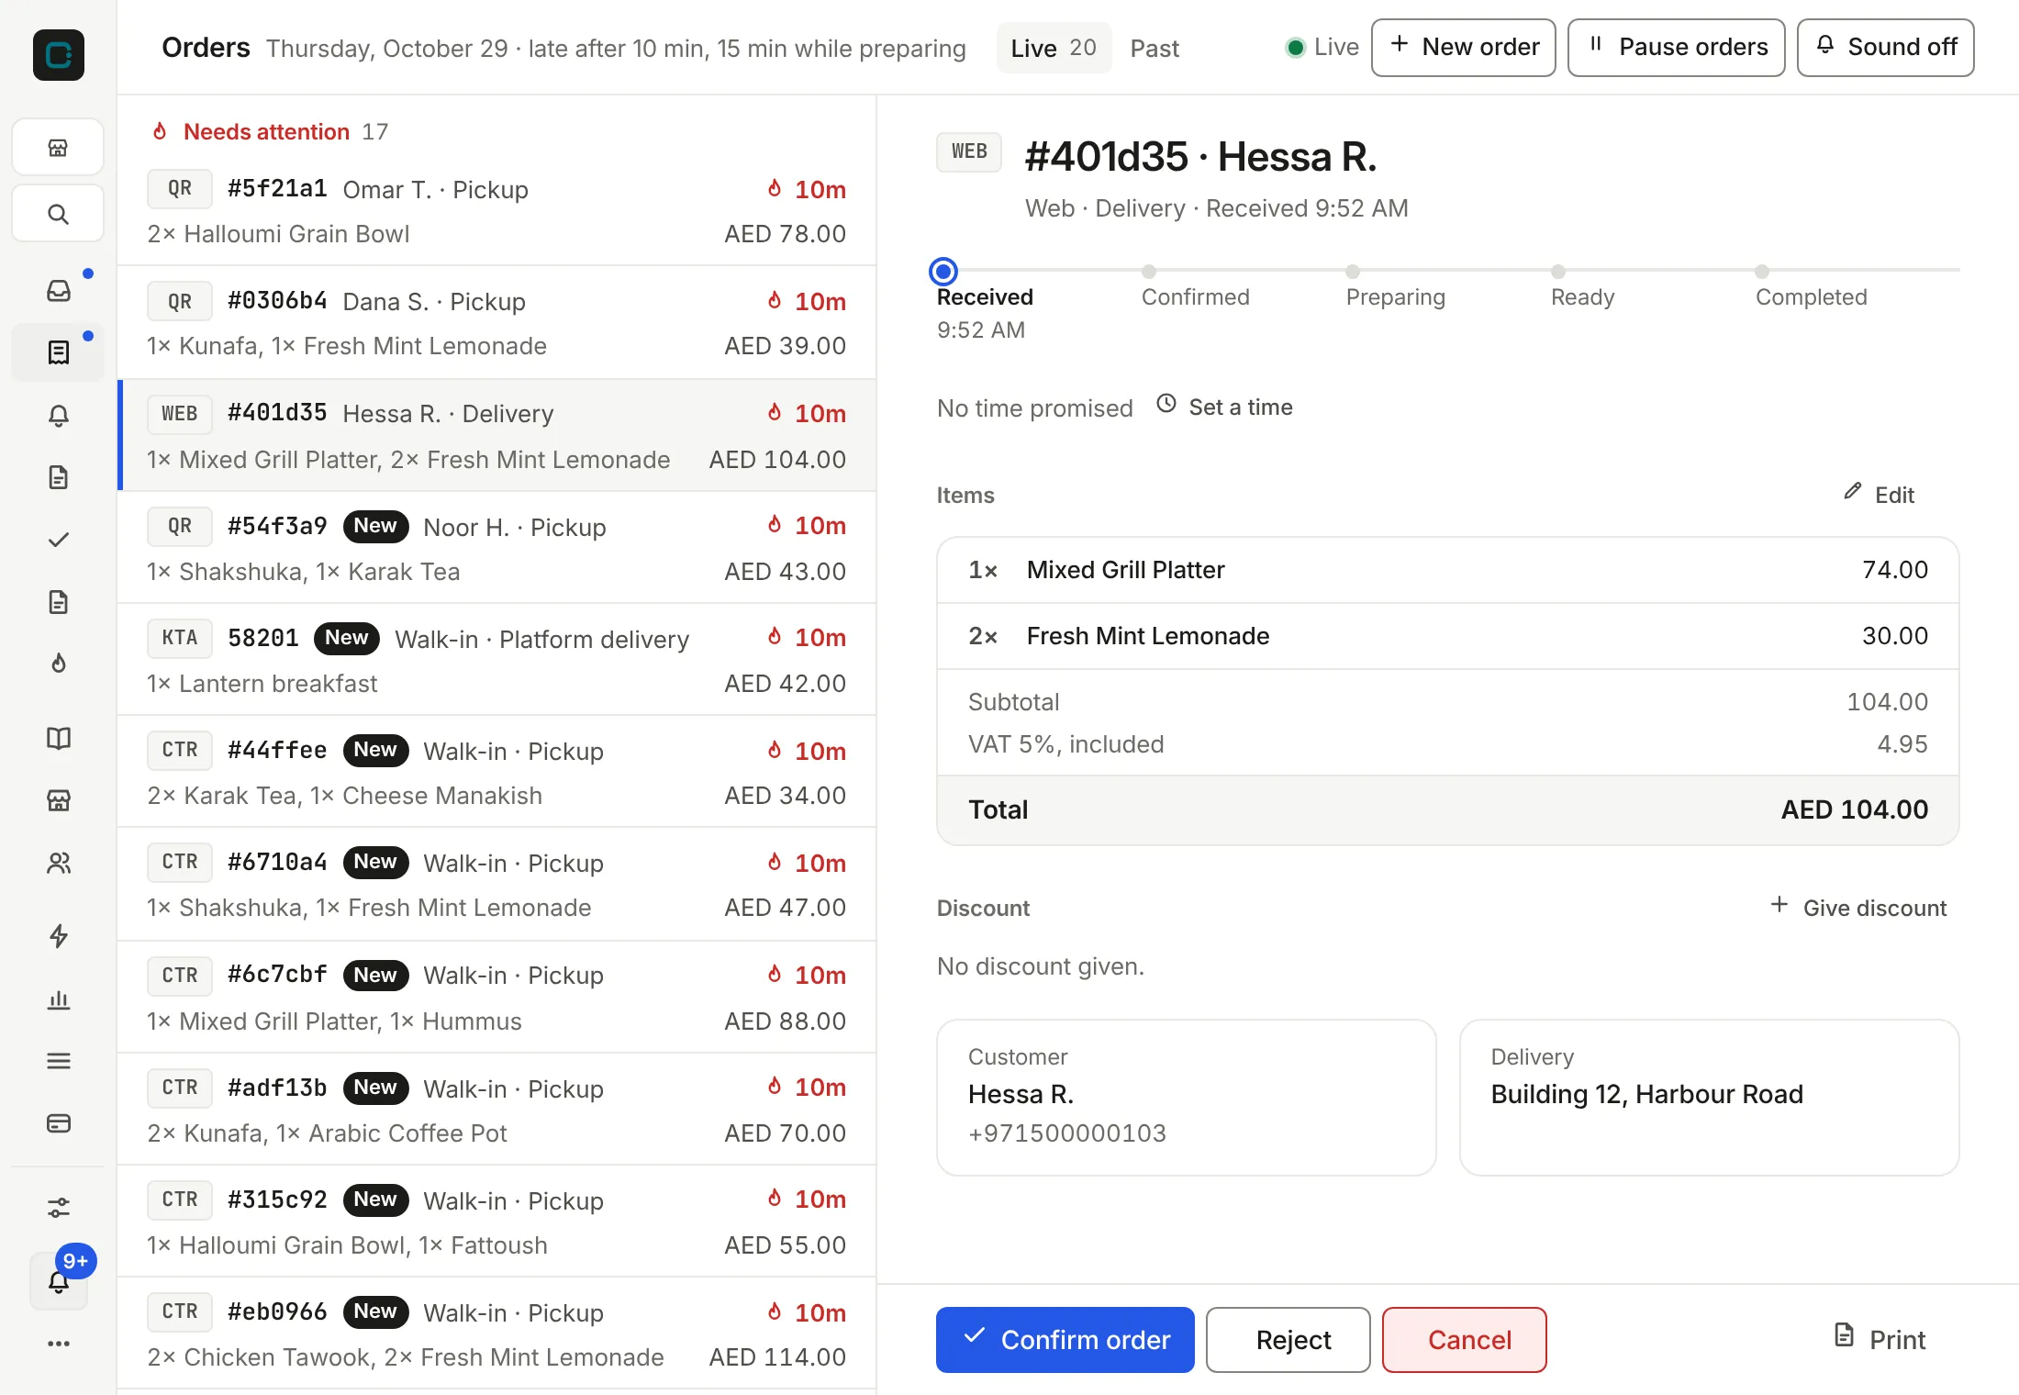The height and width of the screenshot is (1395, 2019).
Task: Select order #6c7cbf Mixed Grill Platter
Action: [496, 998]
